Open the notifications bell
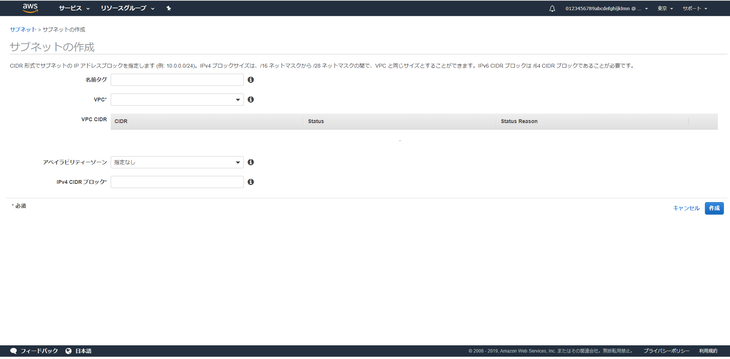The image size is (730, 359). point(552,8)
